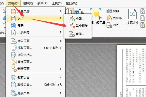Click the 快照 camera snapshot button
Screen dimensions: 146x97
coord(113,11)
